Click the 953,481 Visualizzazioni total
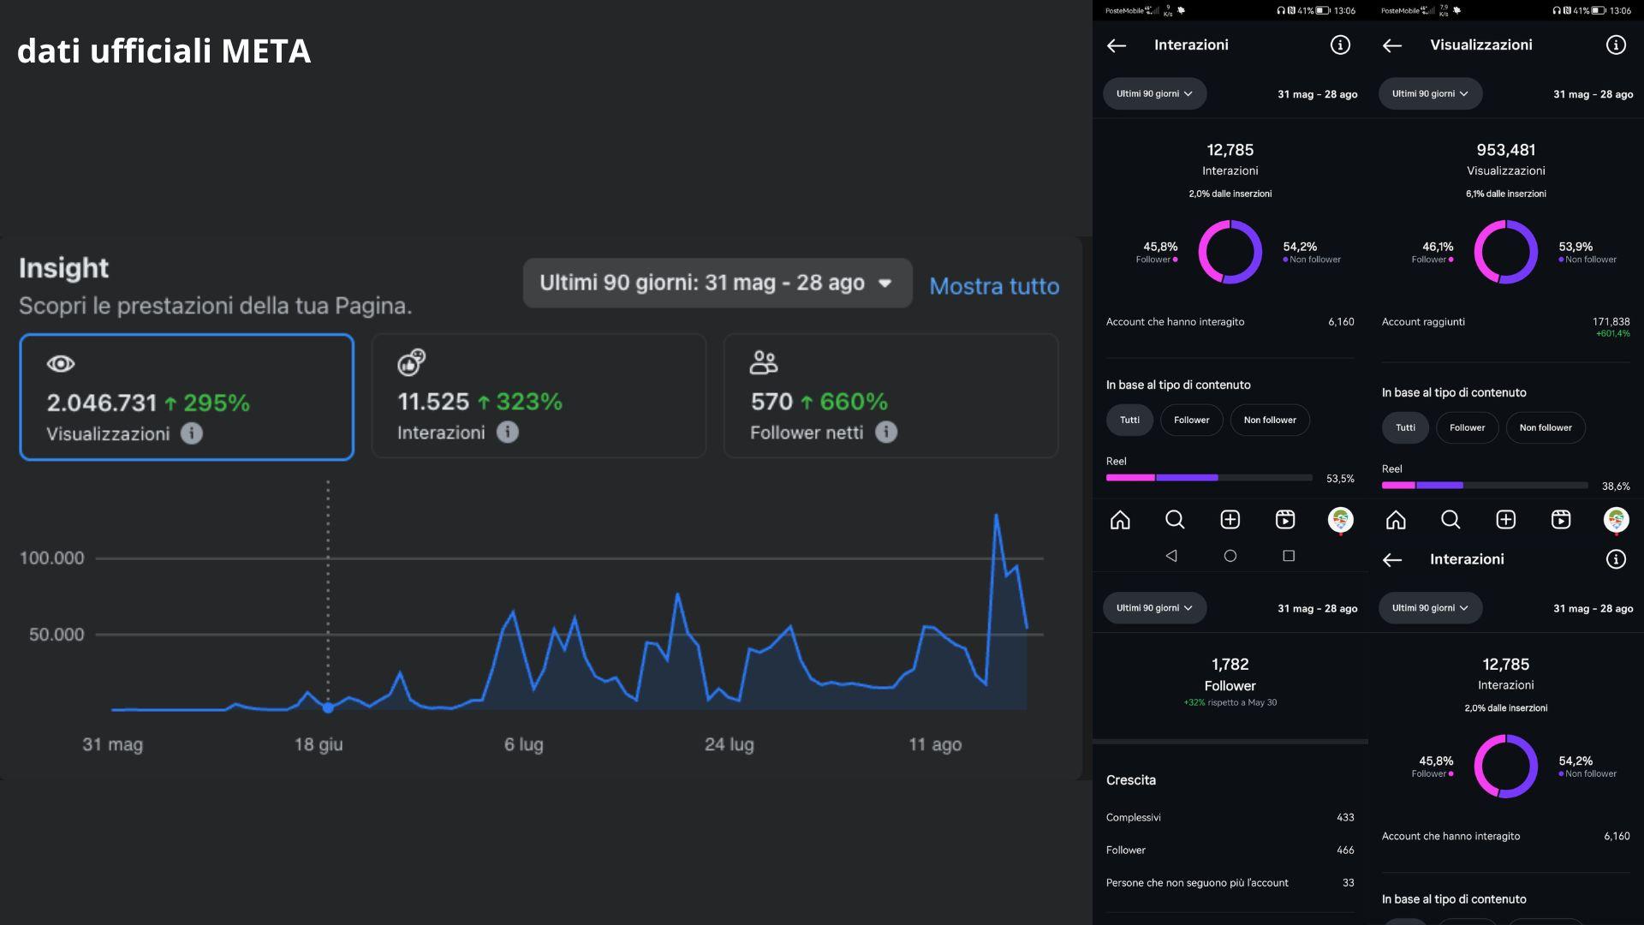Viewport: 1644px width, 925px height. pyautogui.click(x=1506, y=150)
